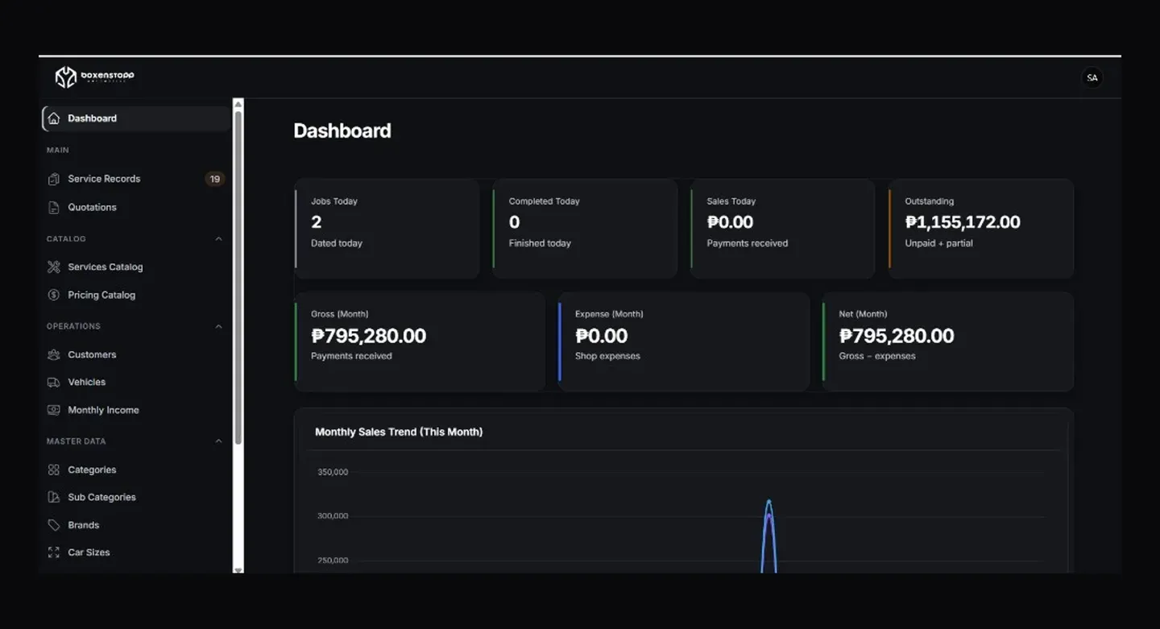The image size is (1160, 629).
Task: Click the Completed Today card
Action: pos(585,229)
